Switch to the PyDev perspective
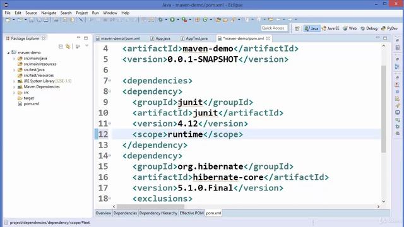 pyautogui.click(x=389, y=28)
